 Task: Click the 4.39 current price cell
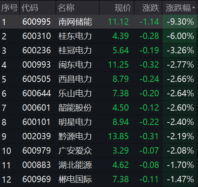tap(120, 36)
